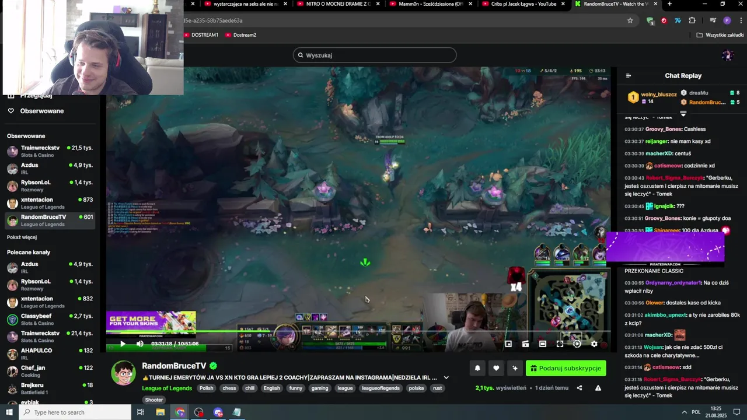Open wolny_bluszcz leaderboard entry
The width and height of the screenshot is (747, 420).
pos(652,97)
